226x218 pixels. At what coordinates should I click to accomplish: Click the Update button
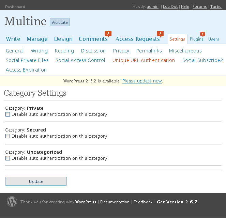click(x=36, y=181)
